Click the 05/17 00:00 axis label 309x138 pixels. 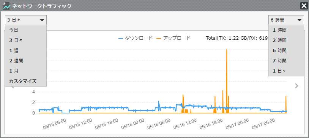pos(237,124)
